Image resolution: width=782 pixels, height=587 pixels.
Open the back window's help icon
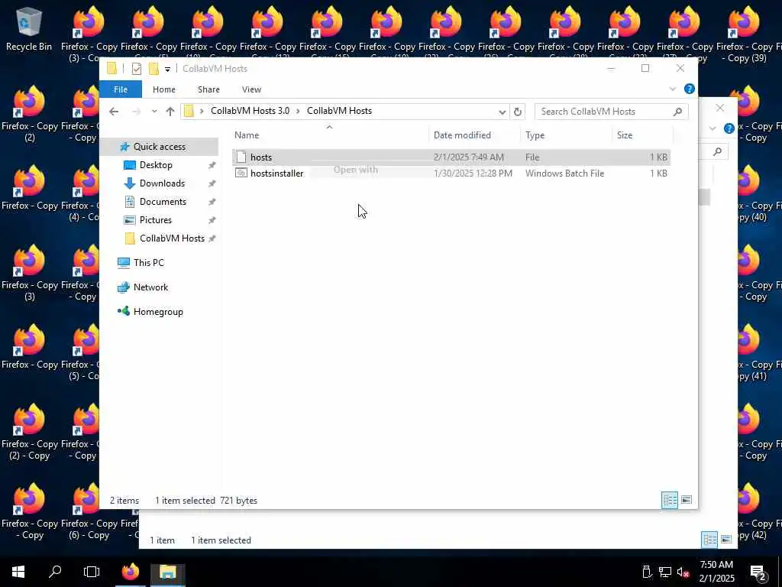click(x=729, y=128)
